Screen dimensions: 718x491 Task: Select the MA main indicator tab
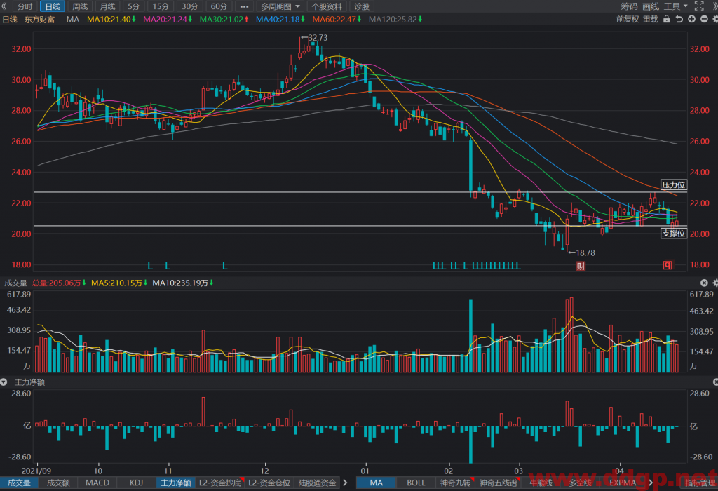click(x=377, y=483)
